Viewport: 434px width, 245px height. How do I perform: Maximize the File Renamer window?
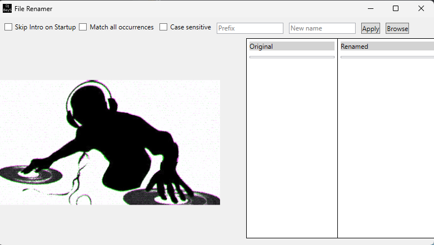pos(396,8)
